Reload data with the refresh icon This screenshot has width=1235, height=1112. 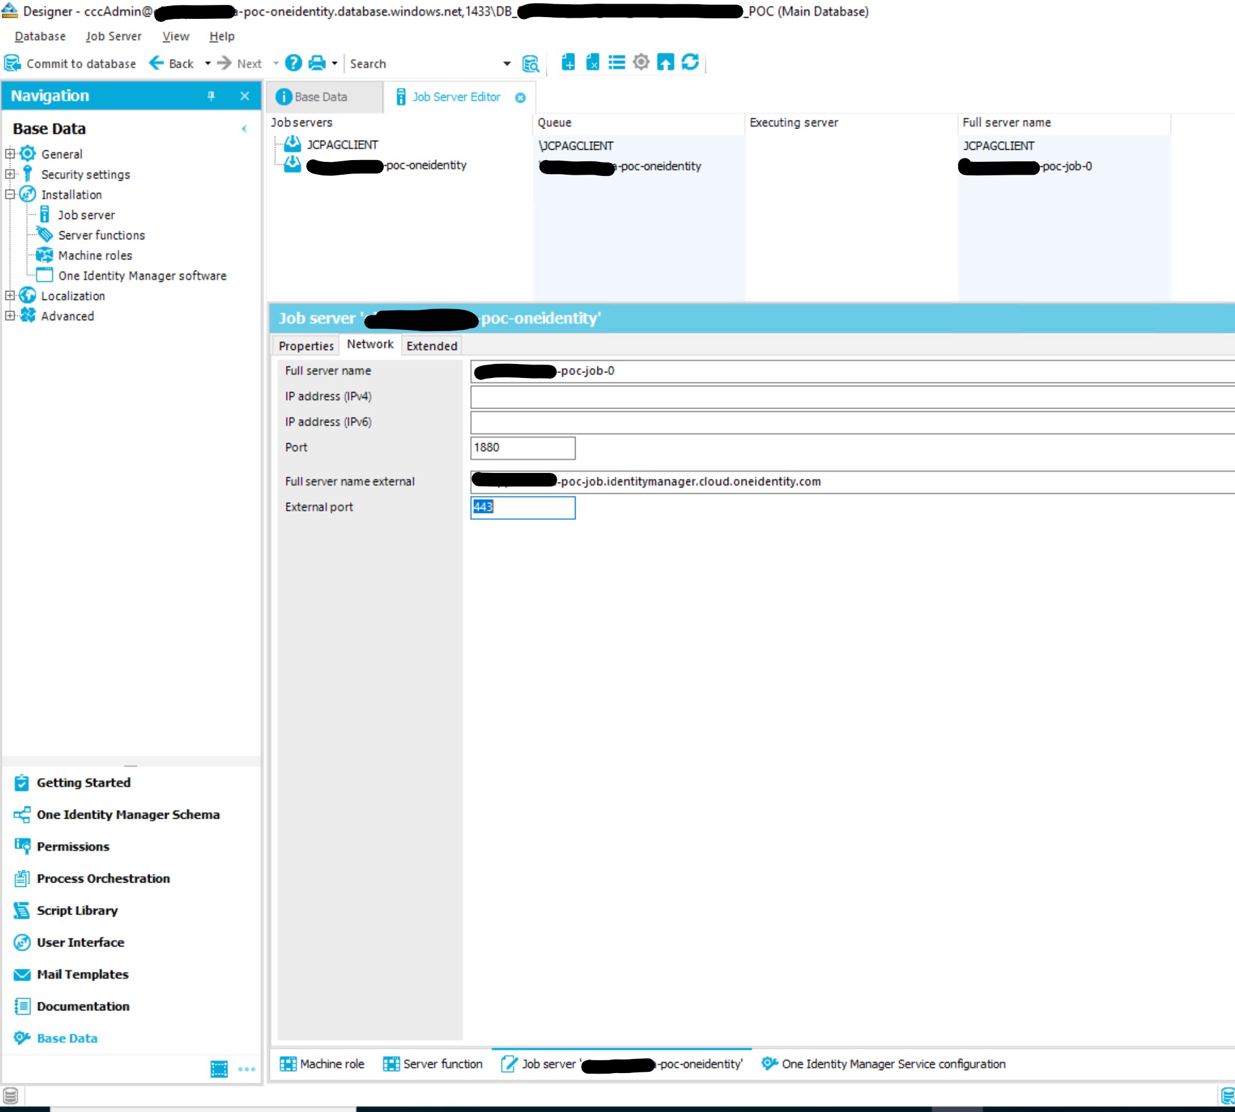(690, 62)
